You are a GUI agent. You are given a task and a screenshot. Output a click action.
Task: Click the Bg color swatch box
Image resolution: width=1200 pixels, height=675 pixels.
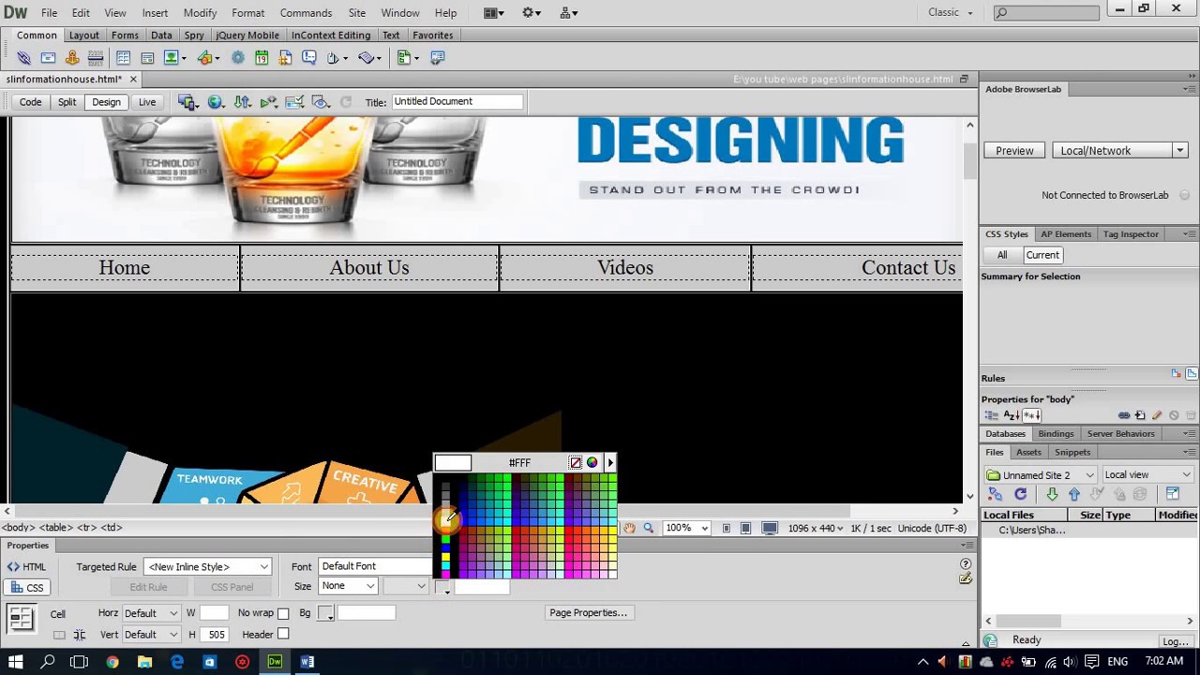coord(325,614)
